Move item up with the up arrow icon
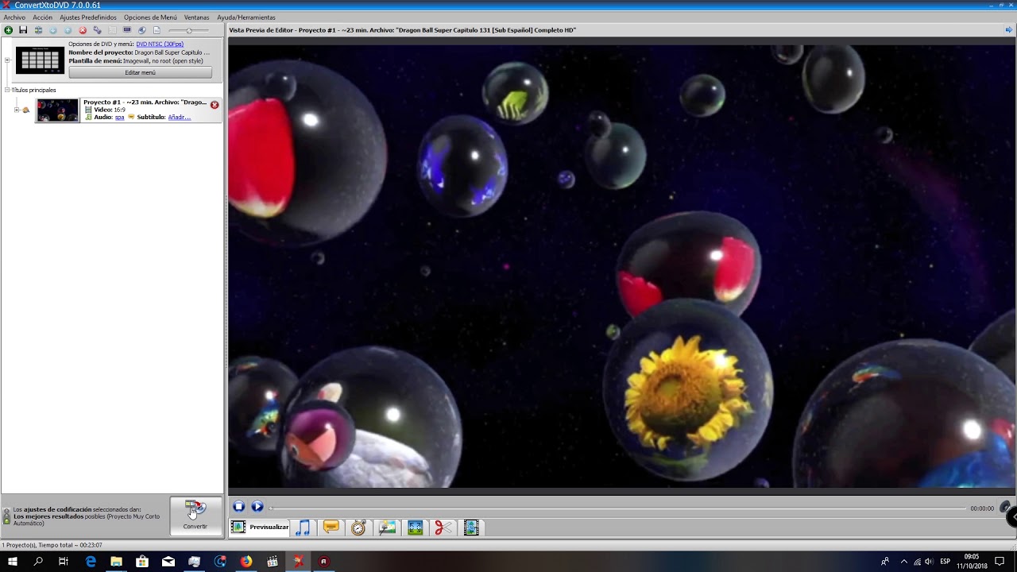Image resolution: width=1017 pixels, height=572 pixels. coord(68,30)
